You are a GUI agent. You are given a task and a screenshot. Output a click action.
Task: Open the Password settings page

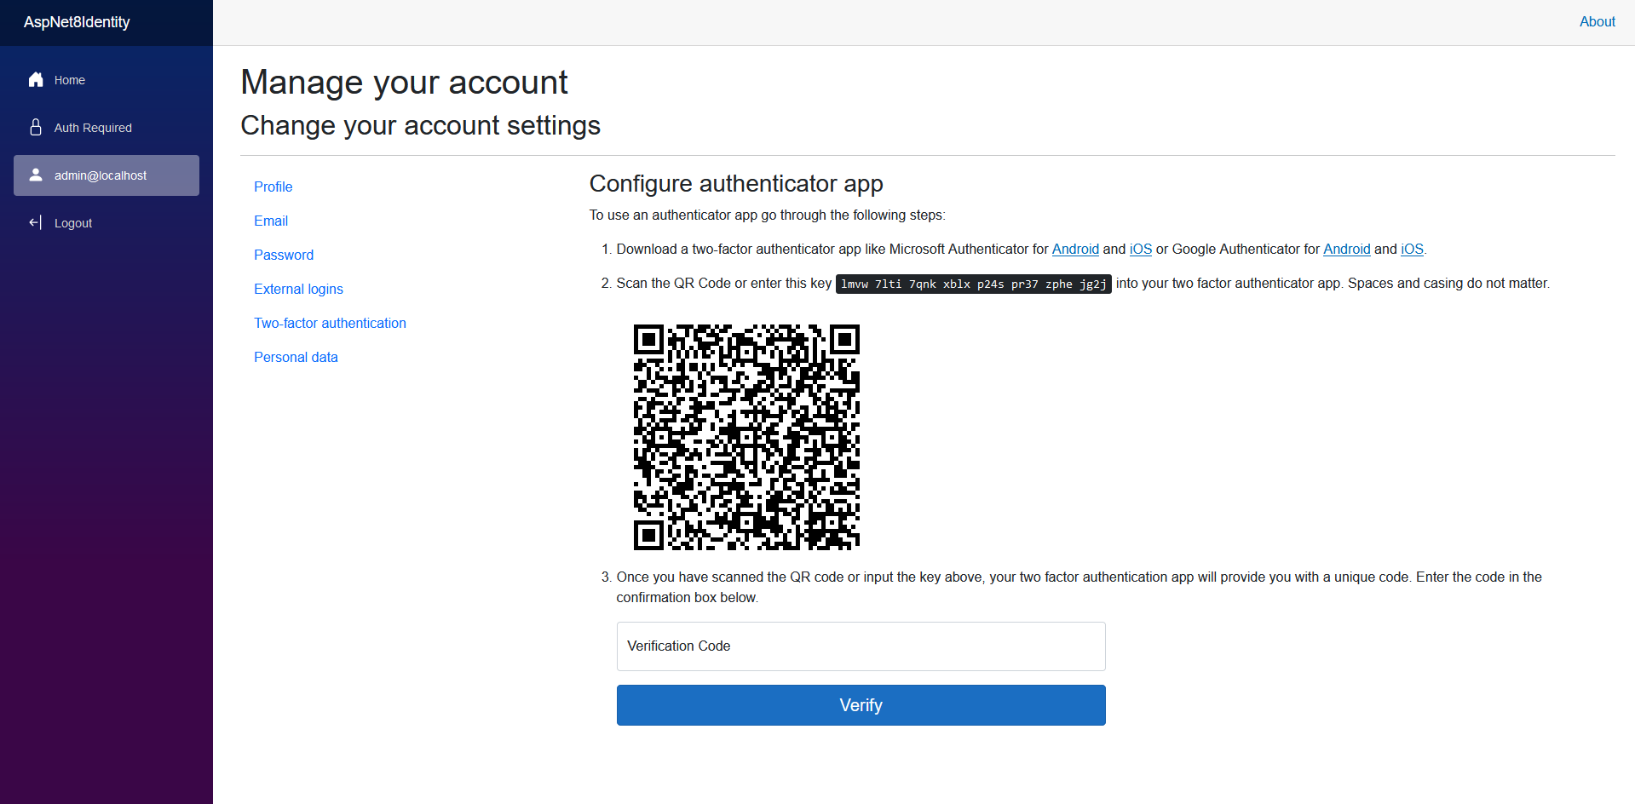pyautogui.click(x=284, y=255)
